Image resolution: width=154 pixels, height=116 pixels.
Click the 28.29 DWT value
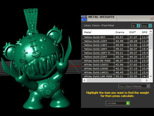133,41
